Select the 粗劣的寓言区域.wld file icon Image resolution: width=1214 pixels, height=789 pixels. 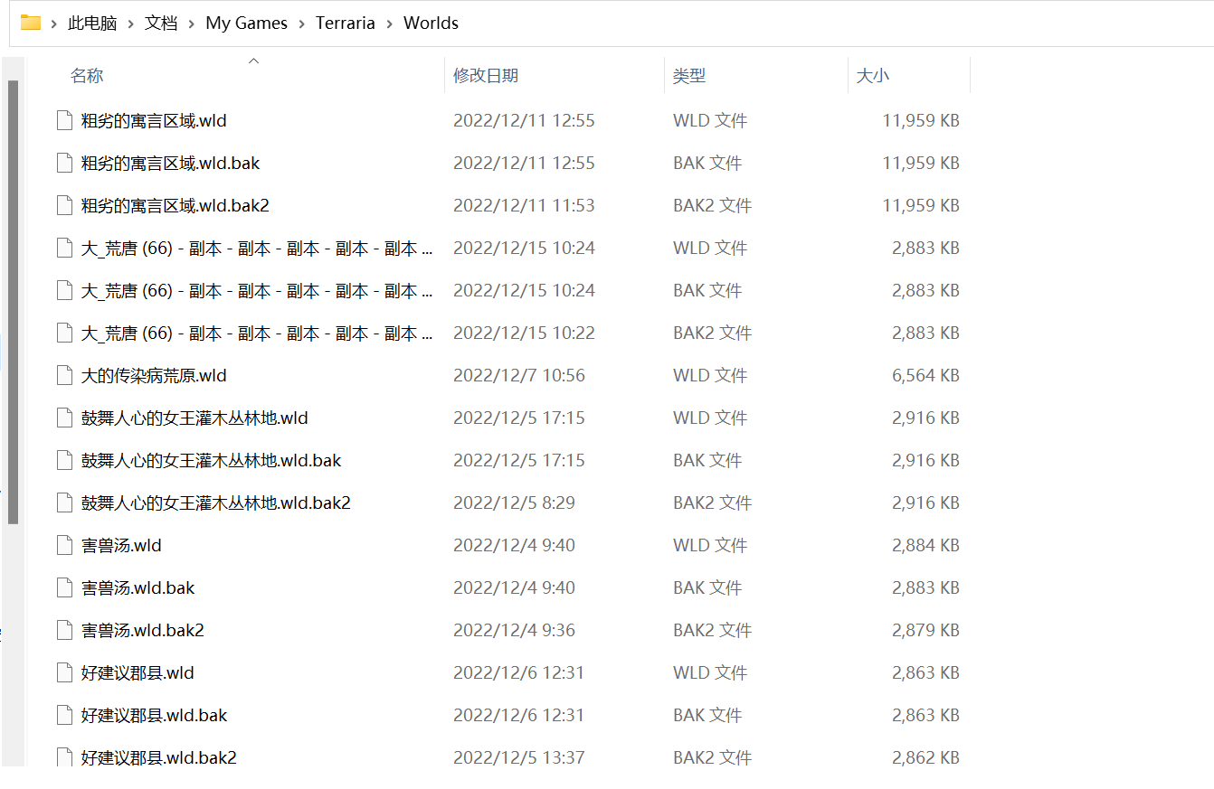click(x=64, y=120)
